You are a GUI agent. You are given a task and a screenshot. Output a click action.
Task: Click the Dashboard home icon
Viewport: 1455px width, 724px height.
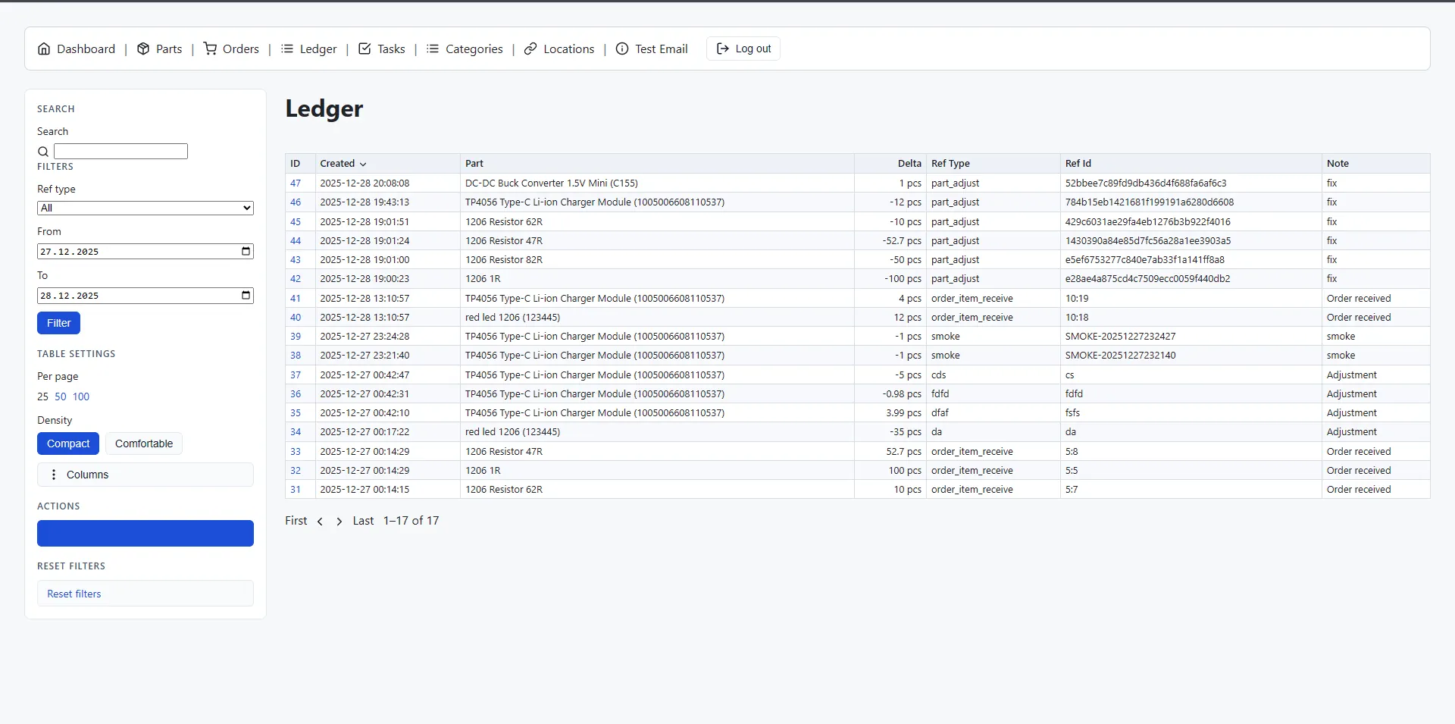click(44, 49)
